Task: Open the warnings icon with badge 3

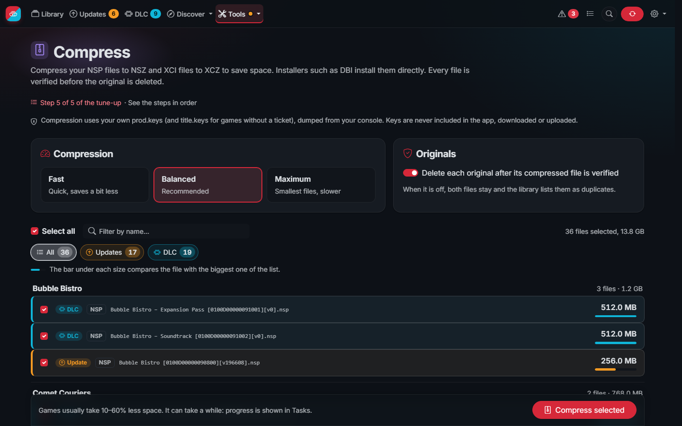Action: pos(568,14)
